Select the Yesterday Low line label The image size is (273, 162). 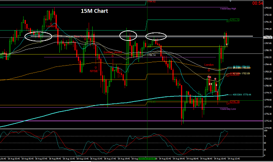pos(228,109)
